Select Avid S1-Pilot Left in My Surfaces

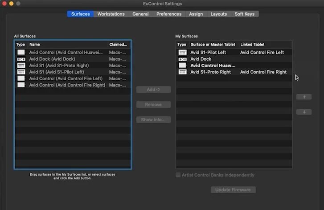pos(208,53)
